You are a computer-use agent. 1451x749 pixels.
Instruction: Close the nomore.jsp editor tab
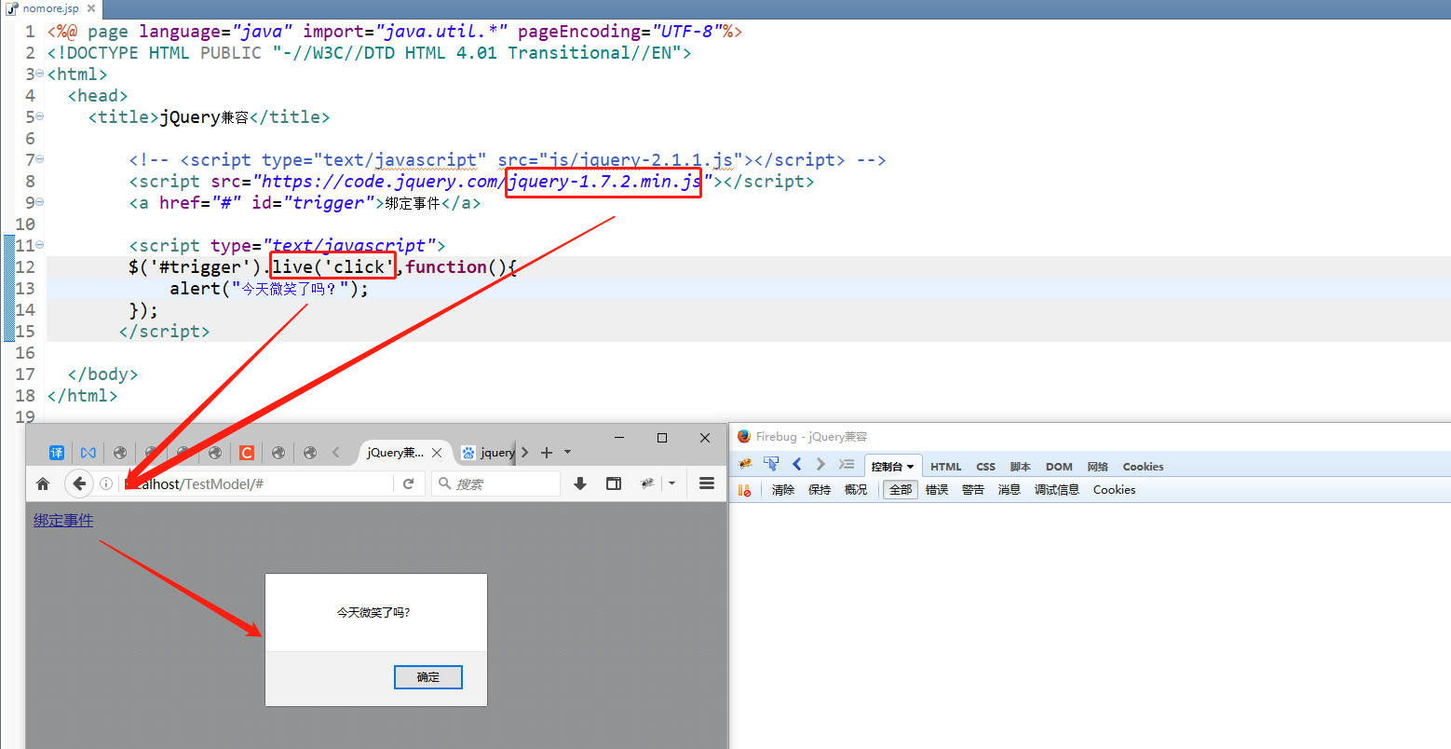point(92,7)
